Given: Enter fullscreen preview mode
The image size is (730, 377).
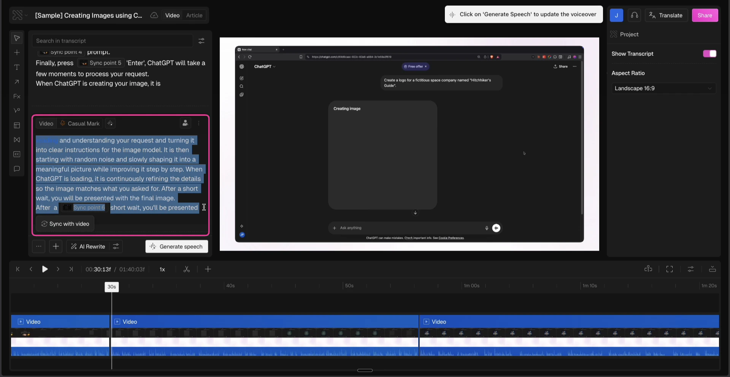Looking at the screenshot, I should coord(670,269).
